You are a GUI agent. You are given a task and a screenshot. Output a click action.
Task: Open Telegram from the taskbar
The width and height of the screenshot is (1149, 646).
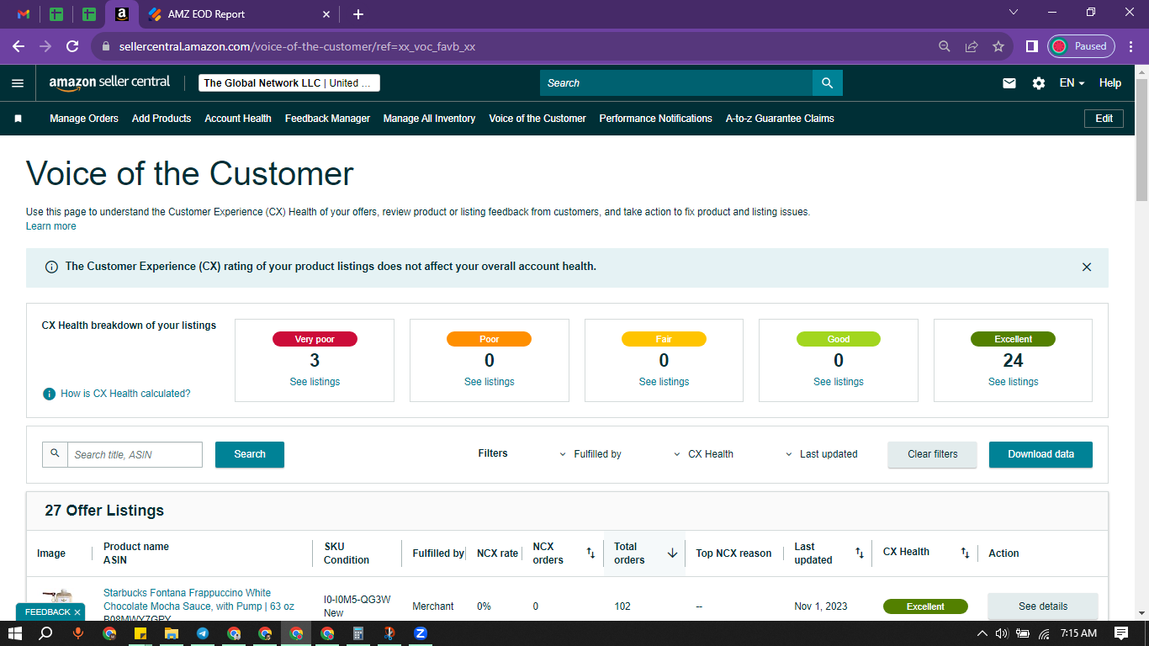click(203, 633)
